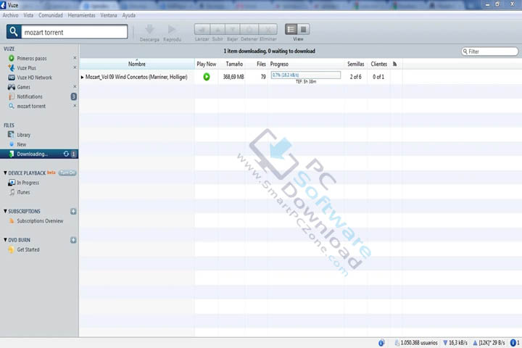Open Vuze HD Network
The width and height of the screenshot is (522, 348).
(x=35, y=78)
